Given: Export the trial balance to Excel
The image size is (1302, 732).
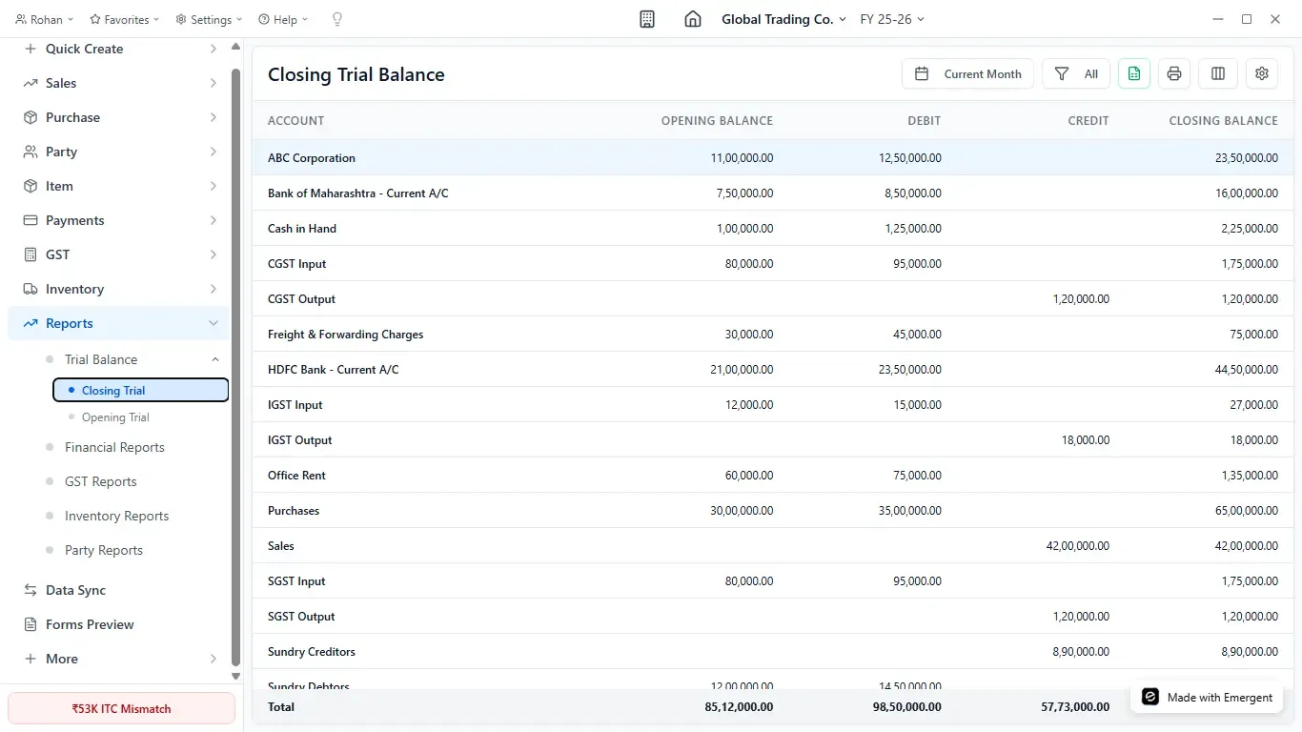Looking at the screenshot, I should (x=1133, y=73).
